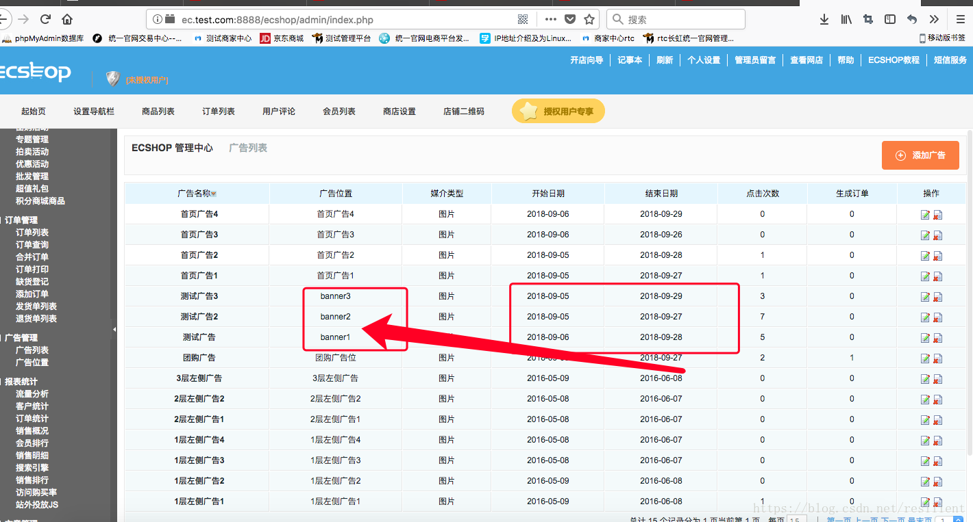
Task: Open the 记事本 top link
Action: (x=630, y=60)
